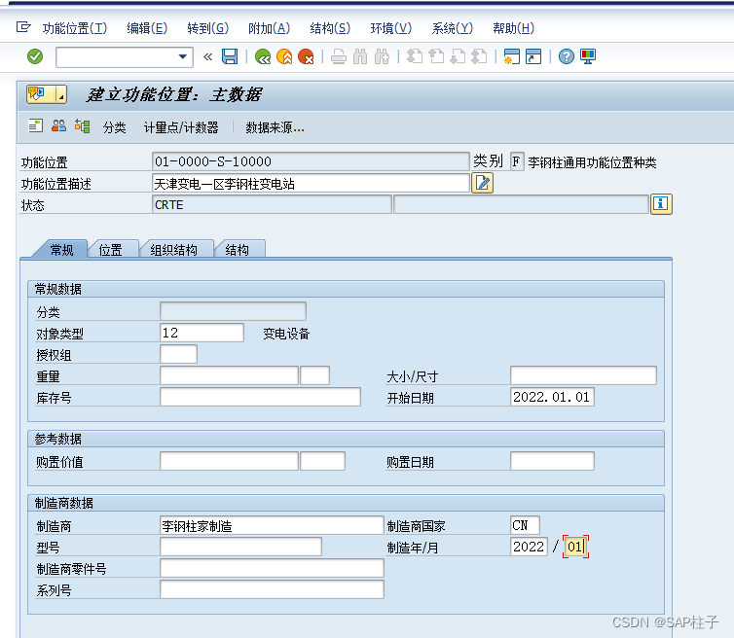Image resolution: width=734 pixels, height=638 pixels.
Task: Click the 库存号 input field
Action: [260, 397]
